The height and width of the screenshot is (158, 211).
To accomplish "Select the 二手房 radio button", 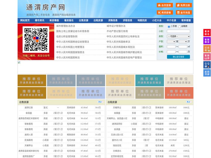I will [169, 27].
